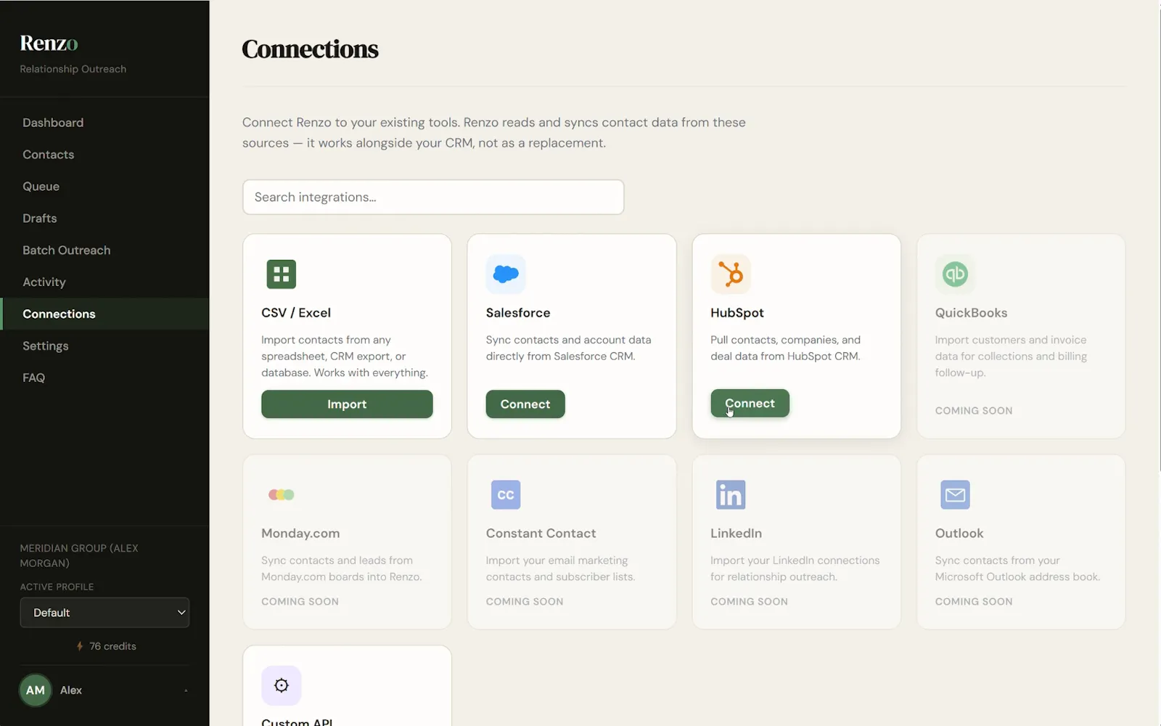Click the QuickBooks logo icon
The width and height of the screenshot is (1161, 726).
coord(955,274)
